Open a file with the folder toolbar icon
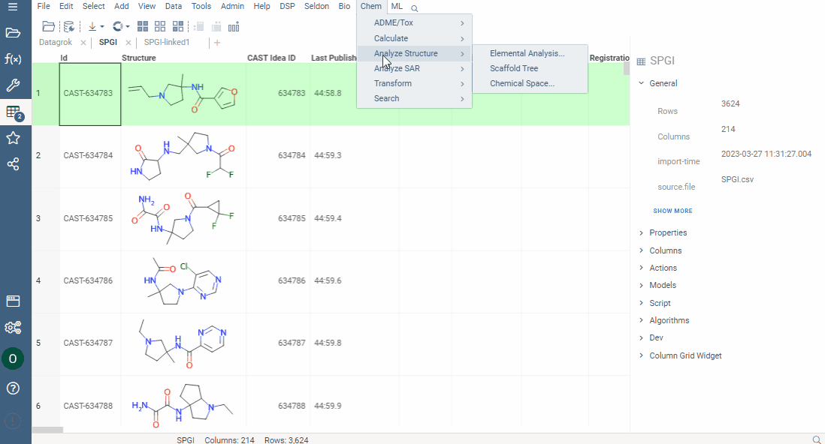825x444 pixels. pos(48,25)
